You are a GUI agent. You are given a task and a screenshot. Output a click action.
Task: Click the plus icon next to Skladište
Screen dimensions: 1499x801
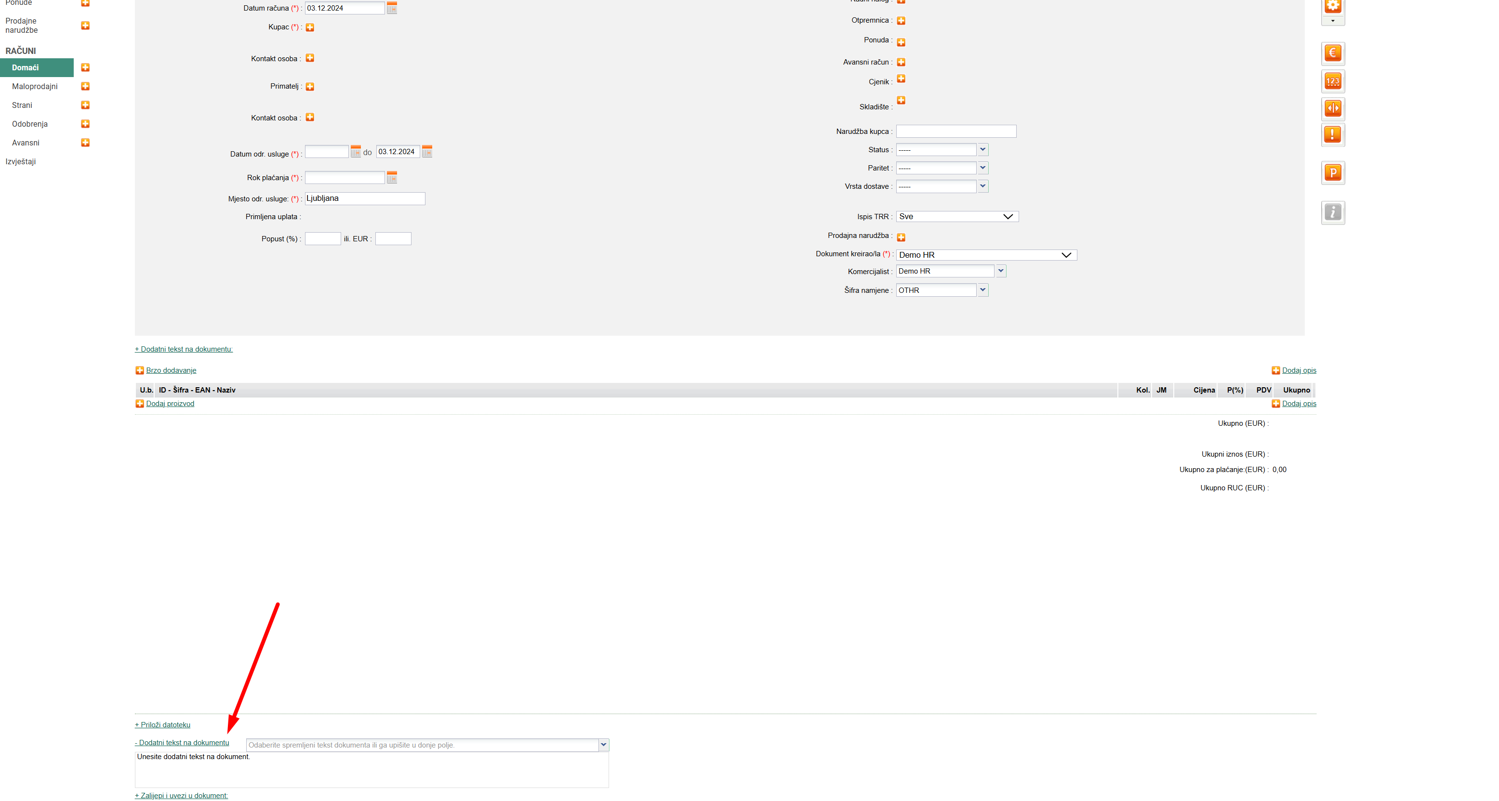(x=901, y=101)
